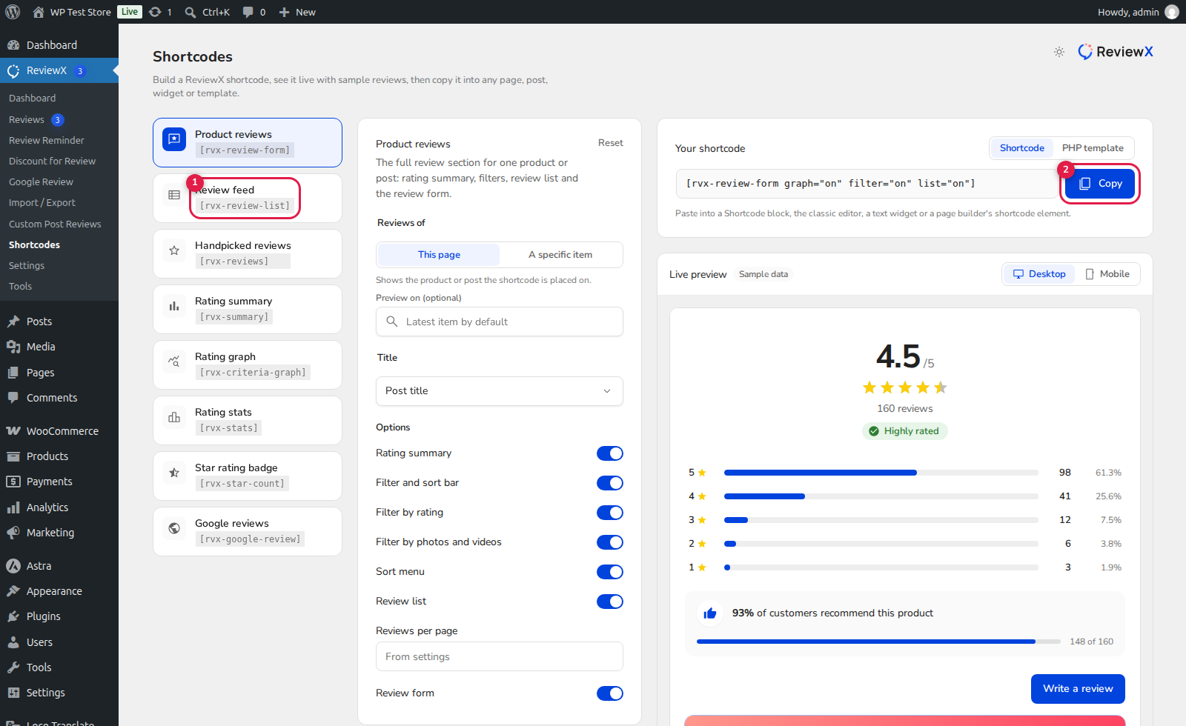This screenshot has width=1186, height=726.
Task: Select the A specific item option
Action: 560,255
